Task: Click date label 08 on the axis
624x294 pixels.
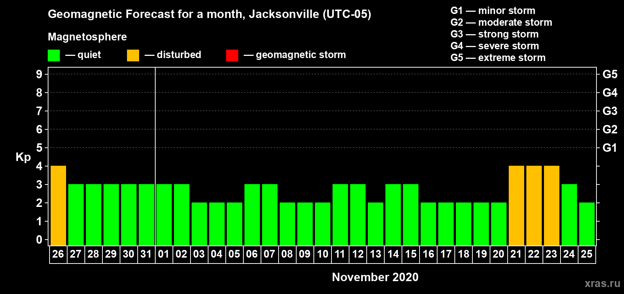Action: pyautogui.click(x=287, y=254)
